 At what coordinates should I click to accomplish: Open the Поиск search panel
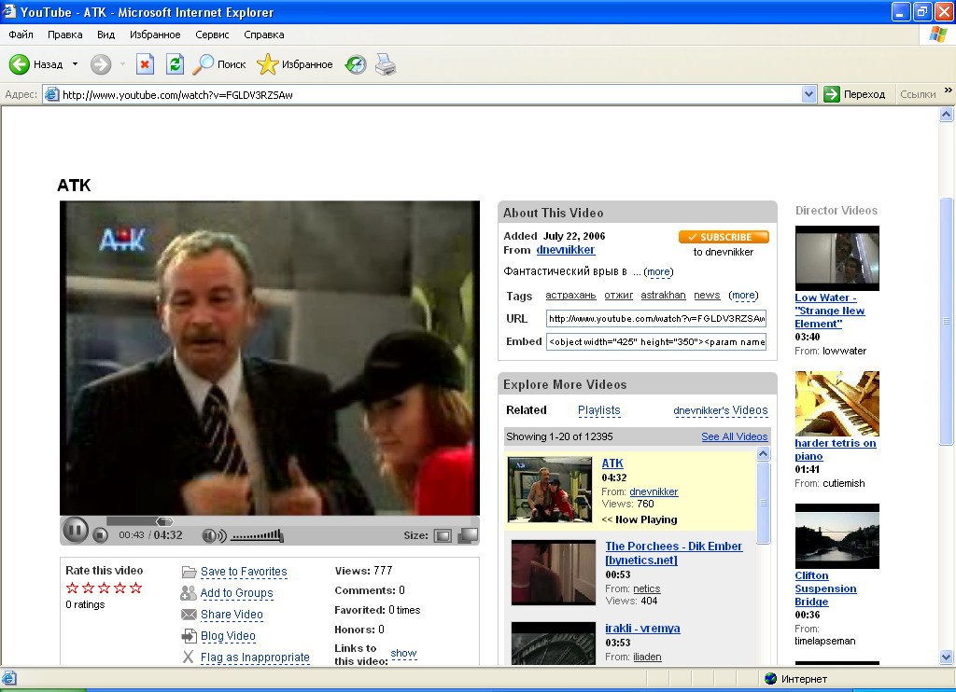[218, 64]
